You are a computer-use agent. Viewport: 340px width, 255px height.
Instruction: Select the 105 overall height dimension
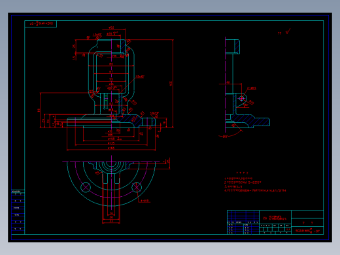click(171, 84)
